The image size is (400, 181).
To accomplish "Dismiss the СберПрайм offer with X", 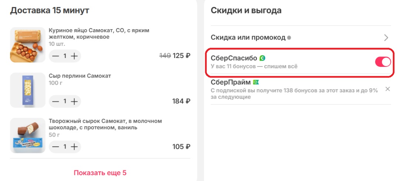I will (x=387, y=89).
